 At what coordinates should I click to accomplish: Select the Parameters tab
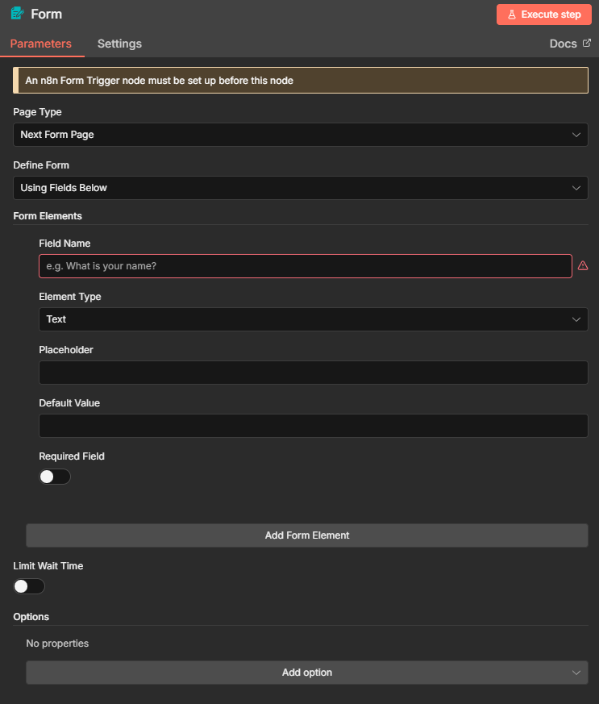tap(41, 44)
